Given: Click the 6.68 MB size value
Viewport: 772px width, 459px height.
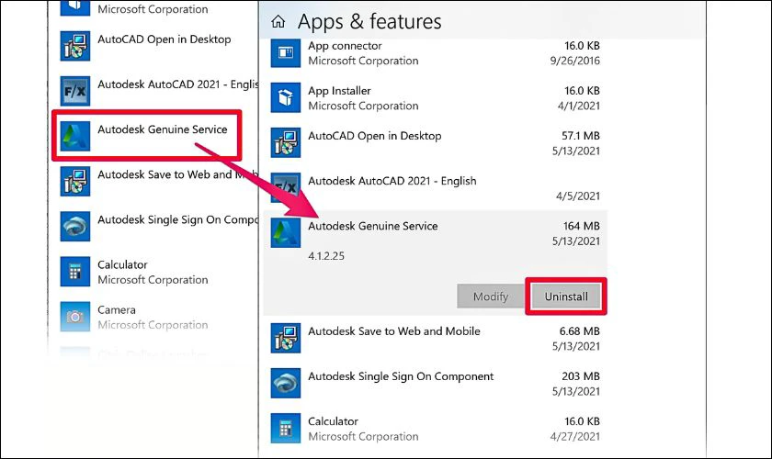Looking at the screenshot, I should point(580,331).
